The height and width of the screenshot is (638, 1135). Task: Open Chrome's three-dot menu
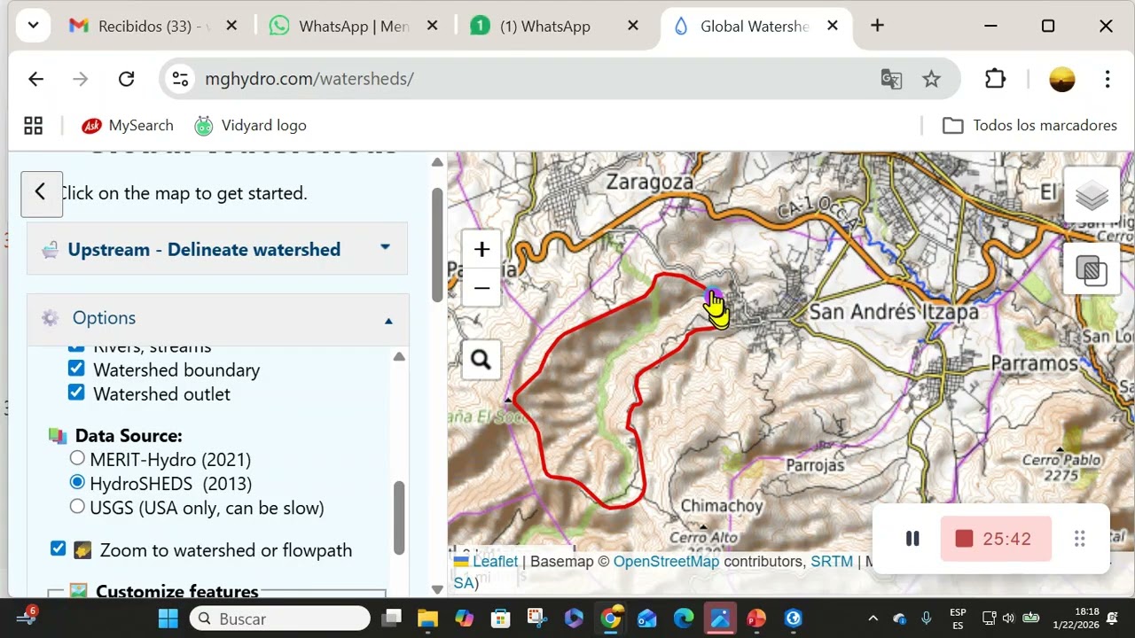(x=1108, y=79)
